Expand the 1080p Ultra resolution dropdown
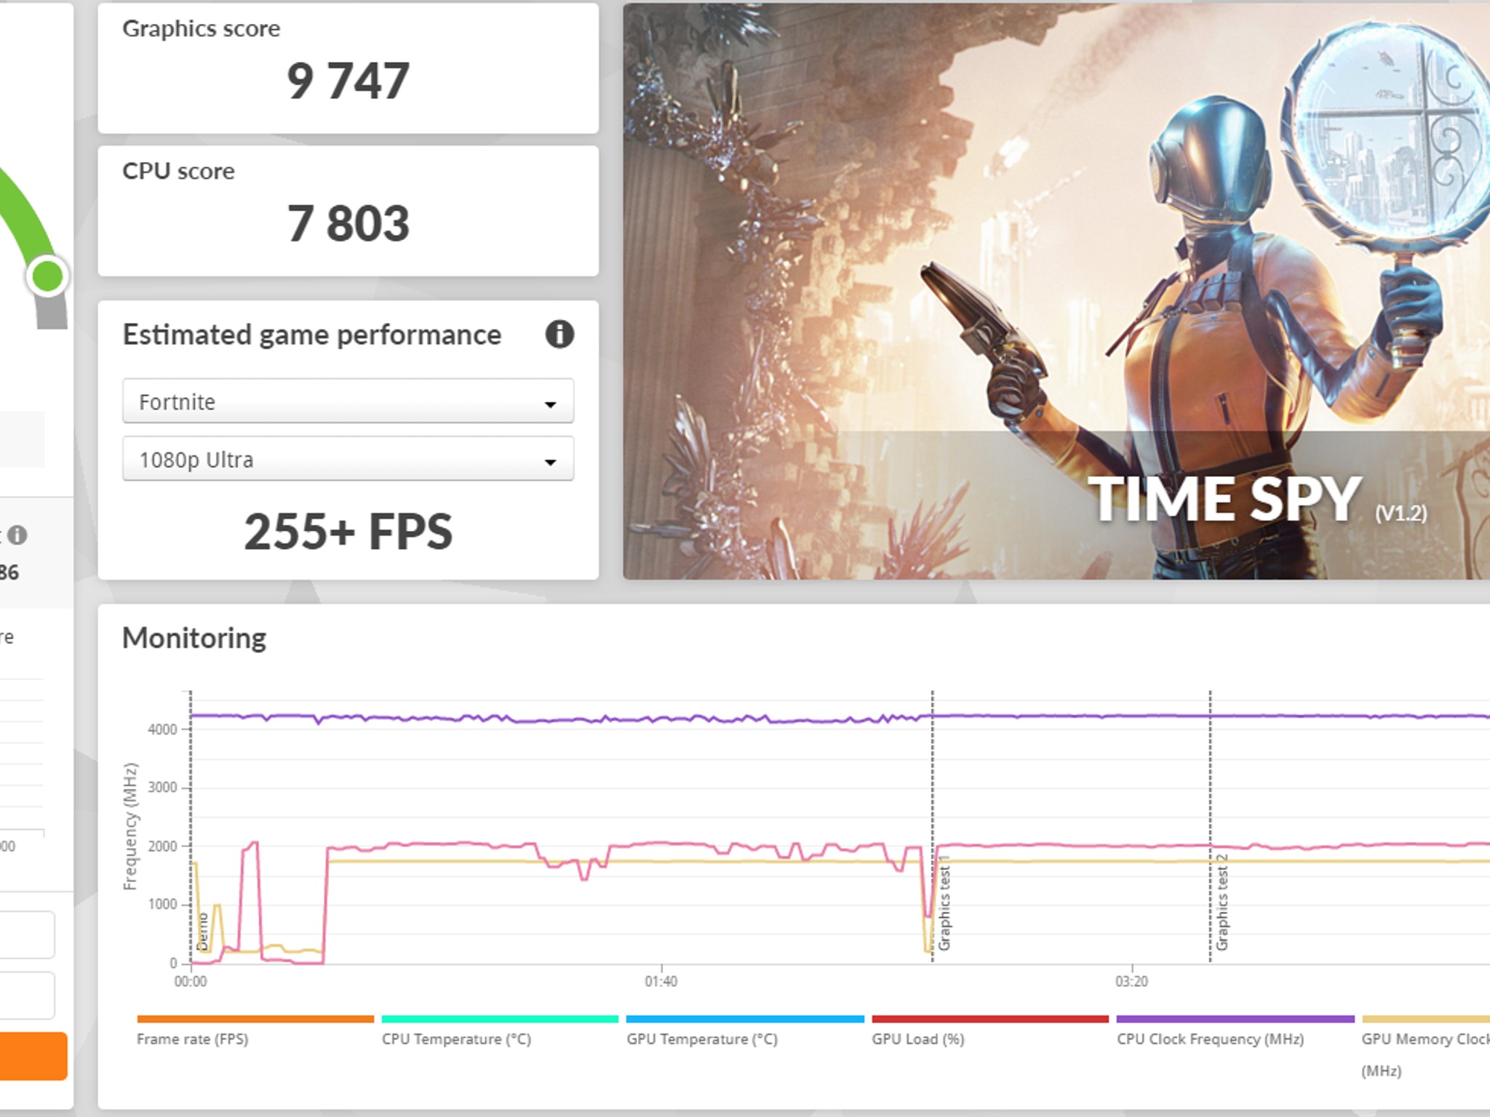The image size is (1490, 1117). coord(348,460)
